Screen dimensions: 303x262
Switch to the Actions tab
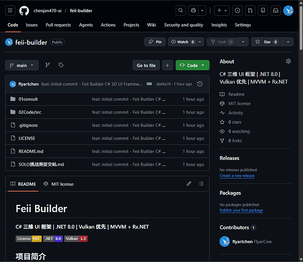tap(108, 25)
